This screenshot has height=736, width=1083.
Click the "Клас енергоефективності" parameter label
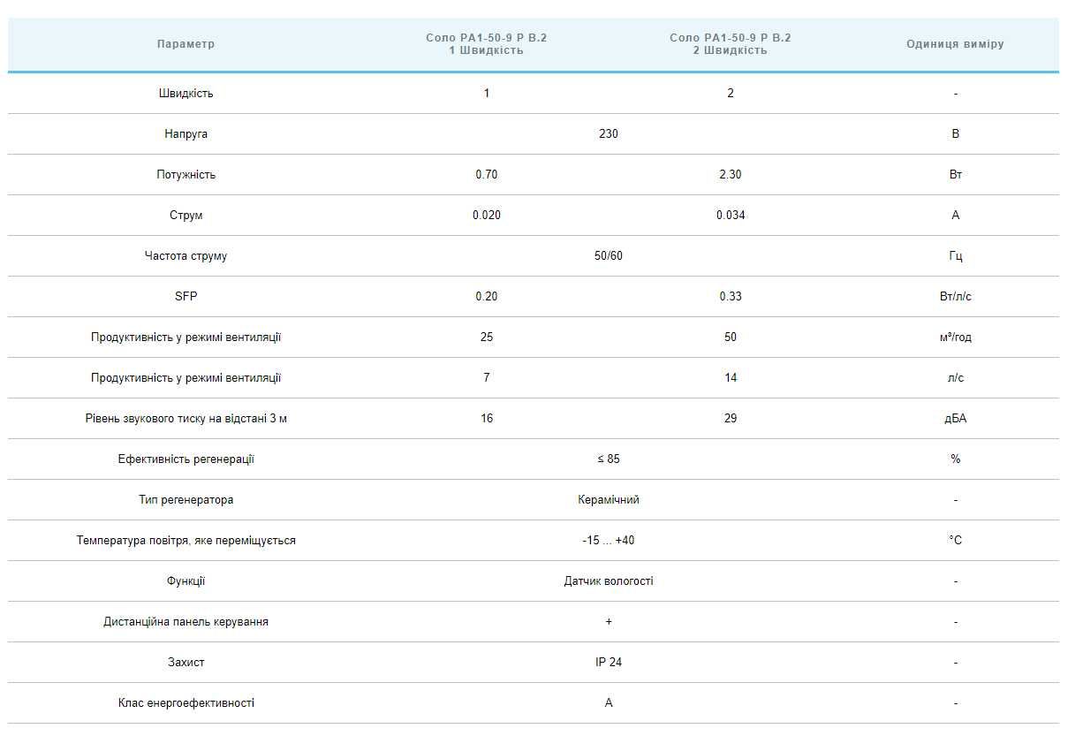pos(186,703)
